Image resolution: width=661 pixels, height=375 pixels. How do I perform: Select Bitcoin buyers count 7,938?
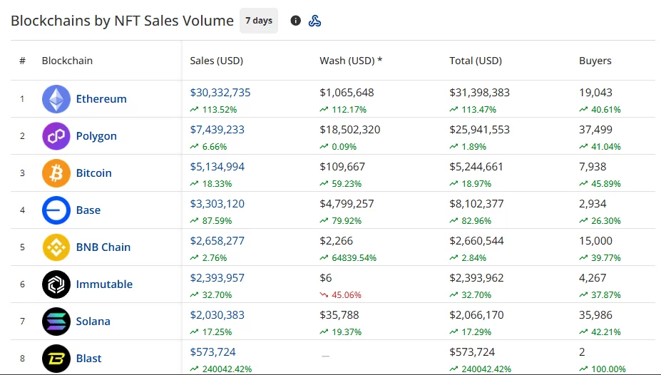[x=593, y=167]
